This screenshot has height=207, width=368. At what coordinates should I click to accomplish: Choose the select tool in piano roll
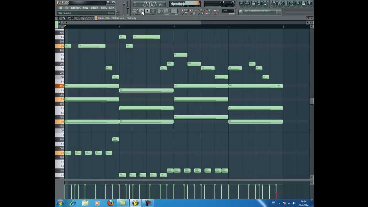86,18
